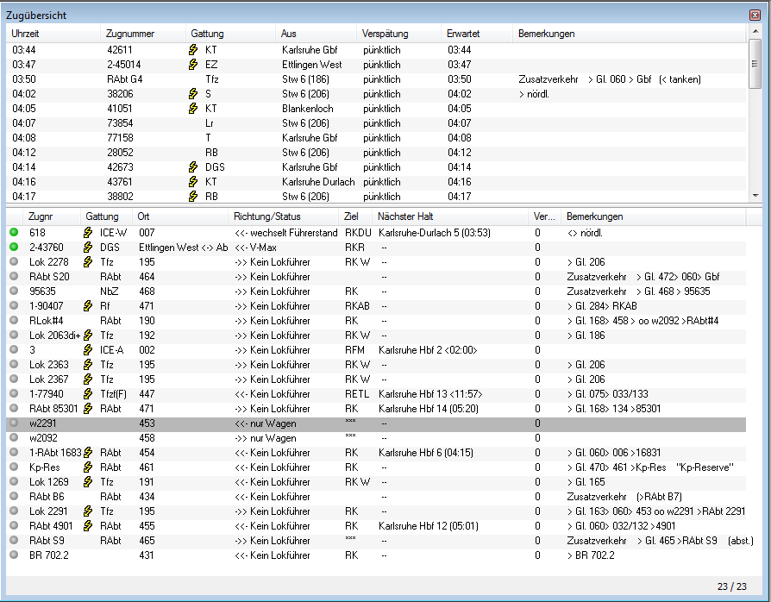The width and height of the screenshot is (771, 602).
Task: Click the grey status dot of w2092
Action: (x=14, y=438)
